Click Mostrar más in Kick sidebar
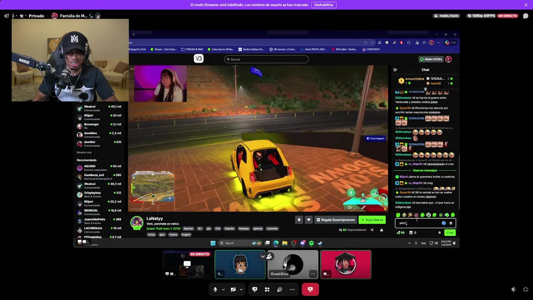Screen dimensions: 533x300 coord(84,152)
